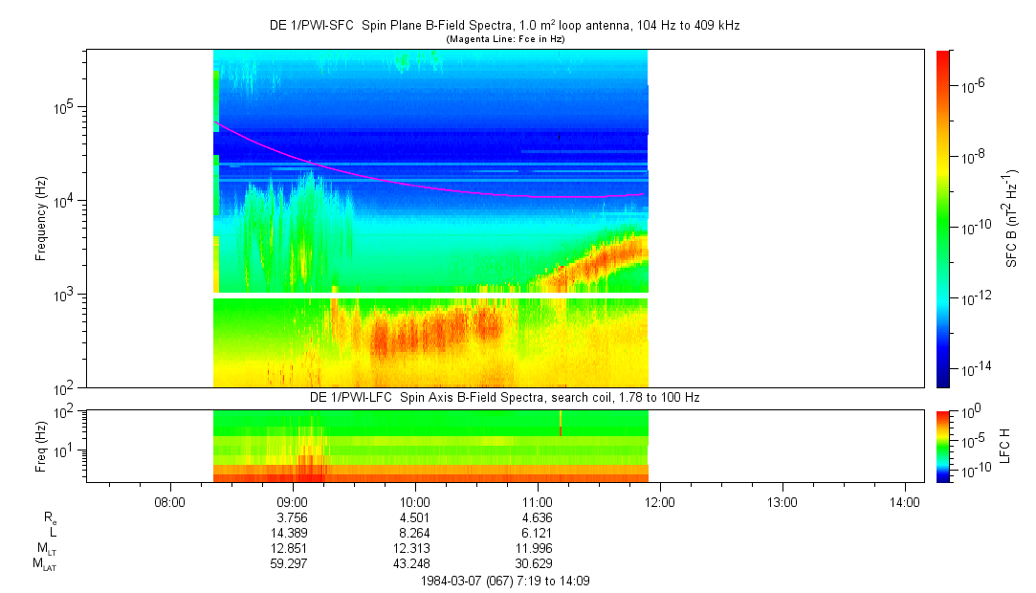Click the Re value 4.636
Screen dimensions: 1036x593
(537, 518)
